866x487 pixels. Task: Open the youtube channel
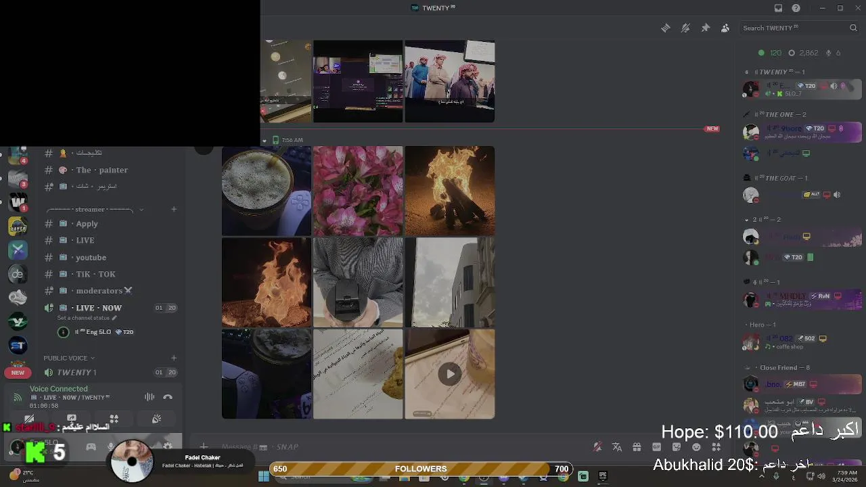(110, 257)
